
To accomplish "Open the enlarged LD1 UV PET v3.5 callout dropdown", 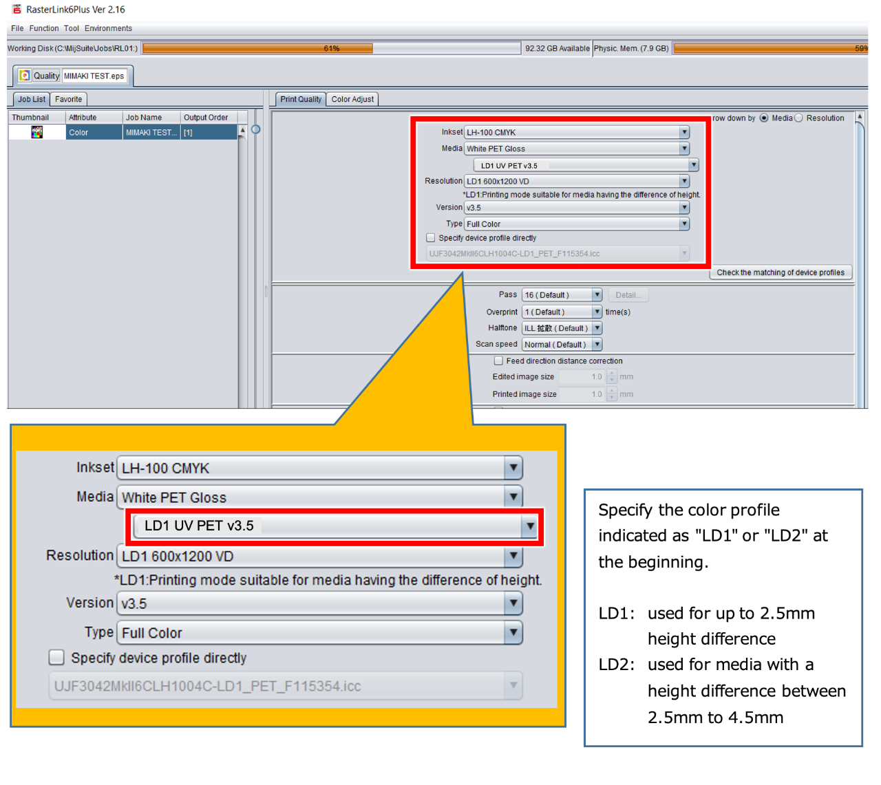I will (x=336, y=526).
